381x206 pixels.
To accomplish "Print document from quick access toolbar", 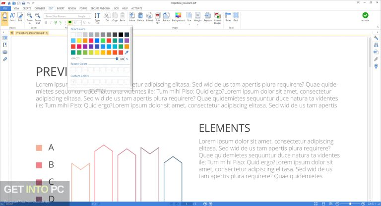I will [x=24, y=3].
